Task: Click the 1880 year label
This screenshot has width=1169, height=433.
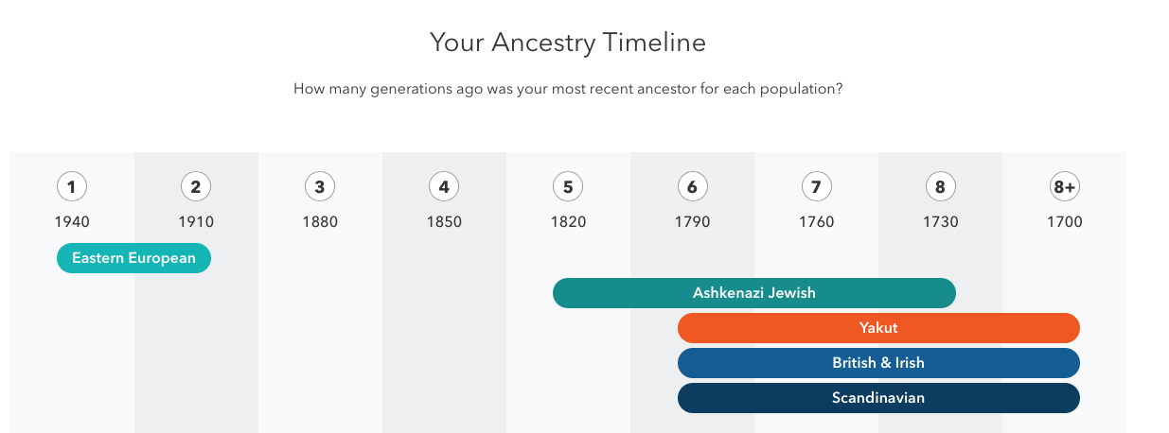Action: tap(320, 222)
